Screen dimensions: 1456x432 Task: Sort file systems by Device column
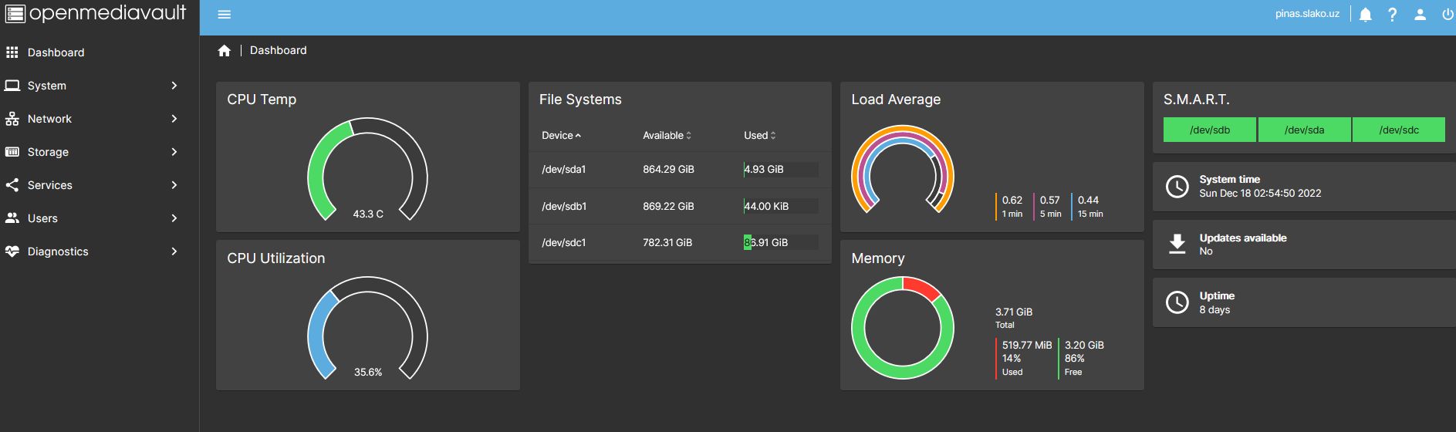561,135
